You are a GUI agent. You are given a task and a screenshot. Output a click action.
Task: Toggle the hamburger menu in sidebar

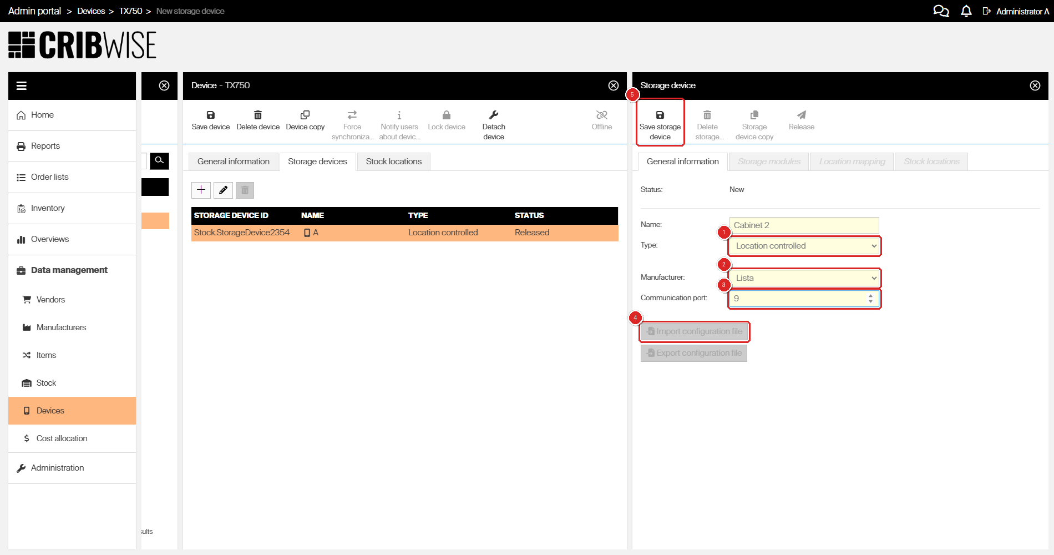click(x=22, y=85)
